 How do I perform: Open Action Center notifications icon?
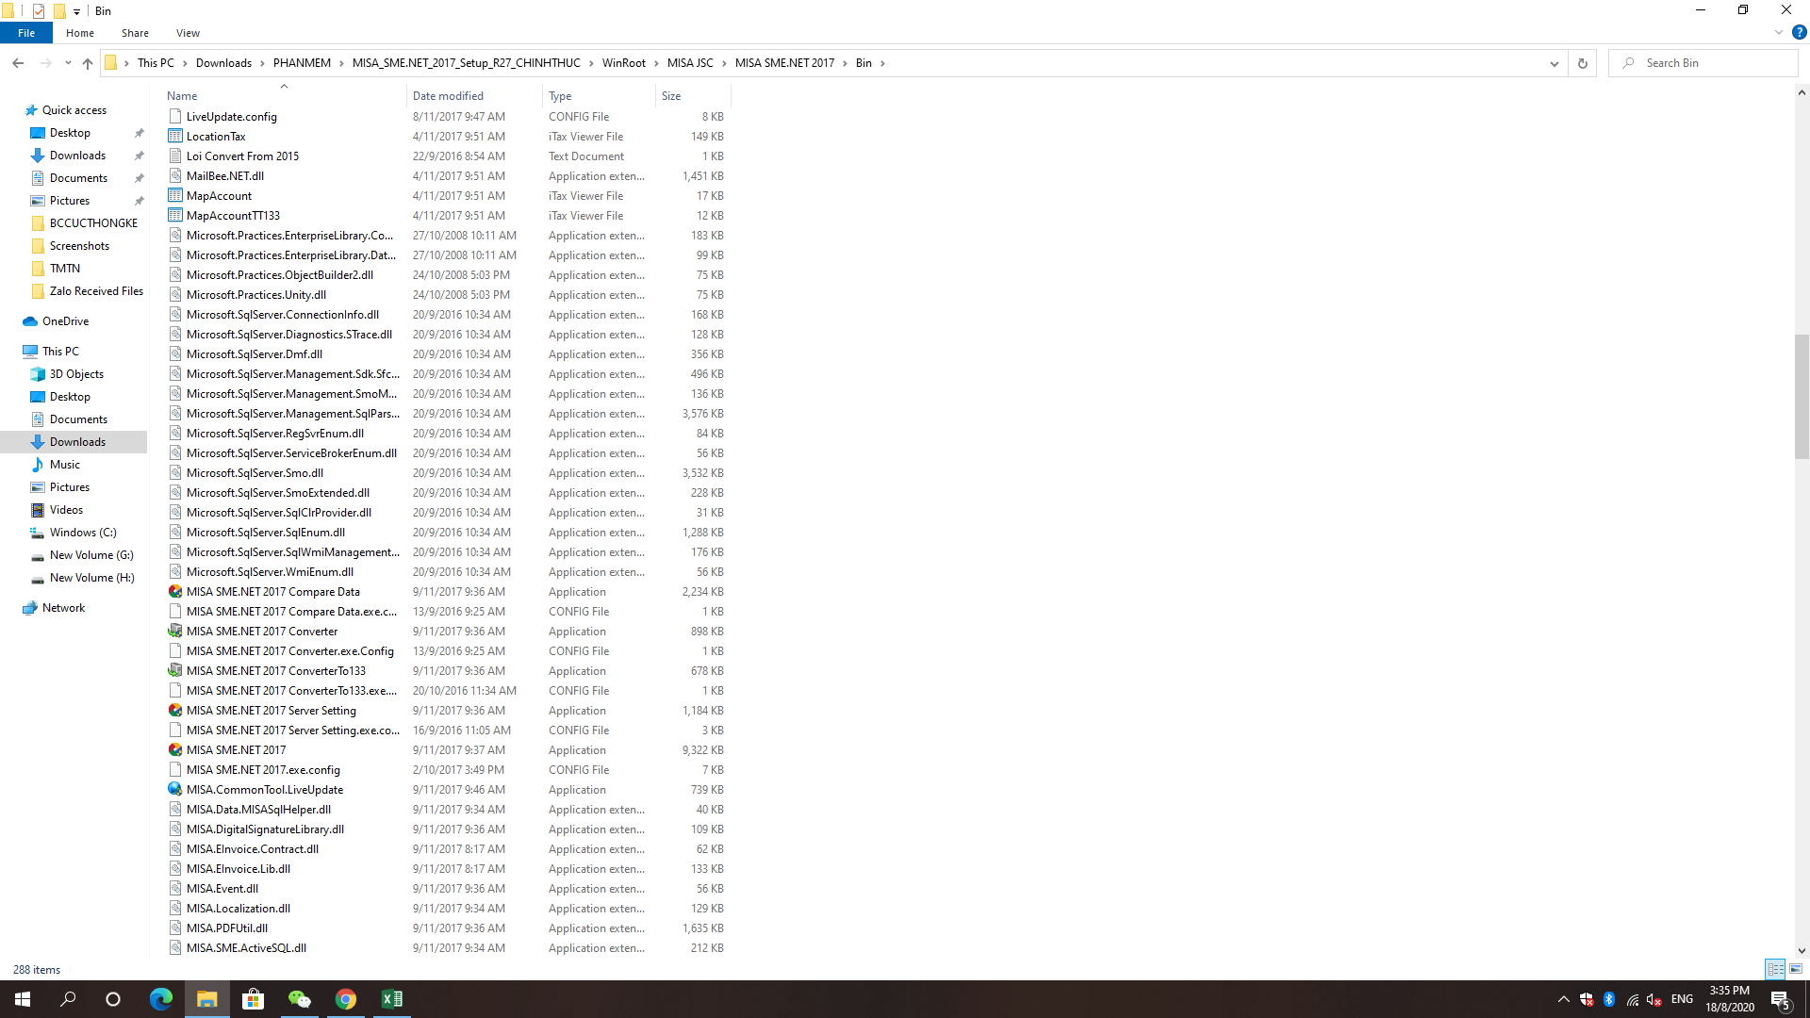pyautogui.click(x=1781, y=999)
